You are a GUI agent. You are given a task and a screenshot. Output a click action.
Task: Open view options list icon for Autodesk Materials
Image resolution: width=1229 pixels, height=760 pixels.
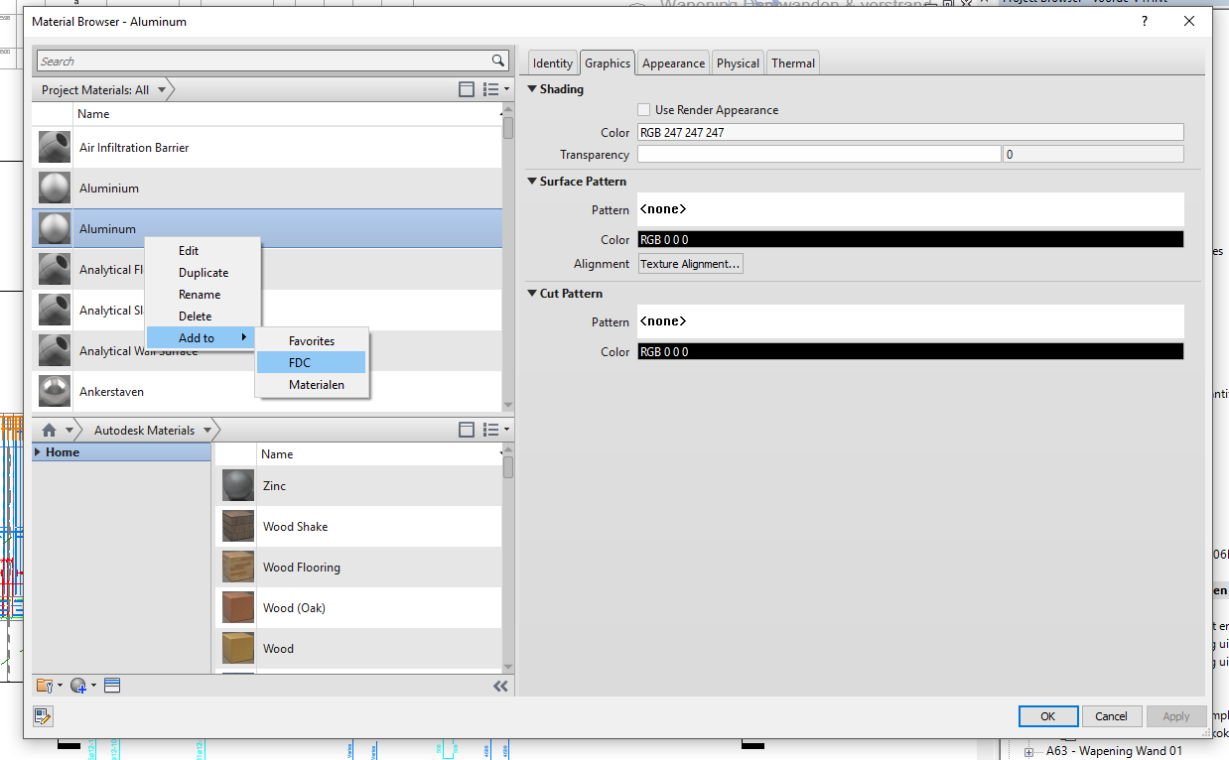(495, 430)
